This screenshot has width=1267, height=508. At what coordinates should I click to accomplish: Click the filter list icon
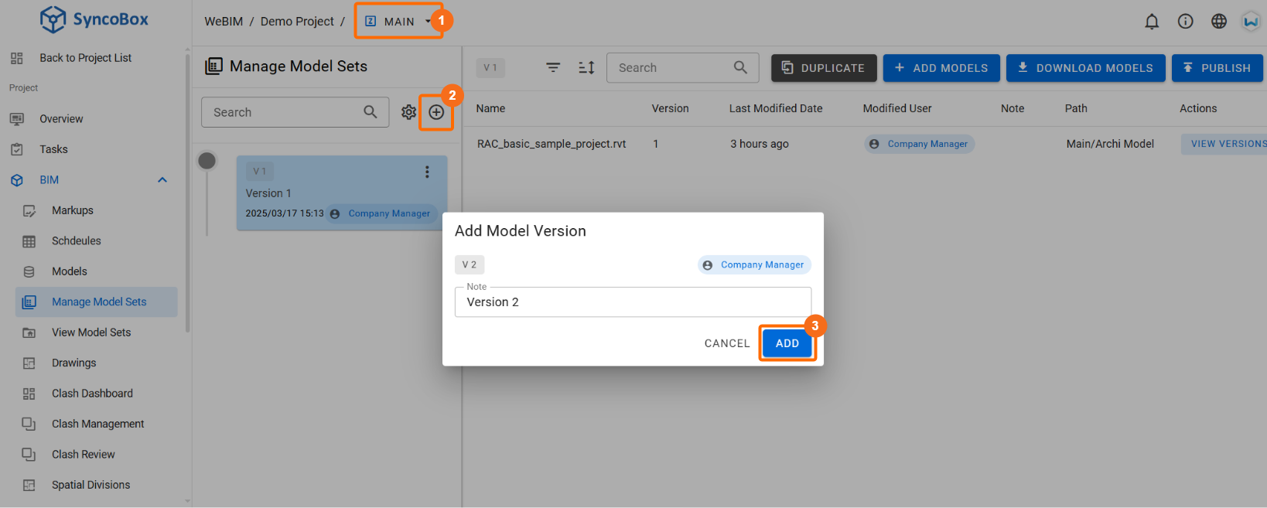coord(553,68)
